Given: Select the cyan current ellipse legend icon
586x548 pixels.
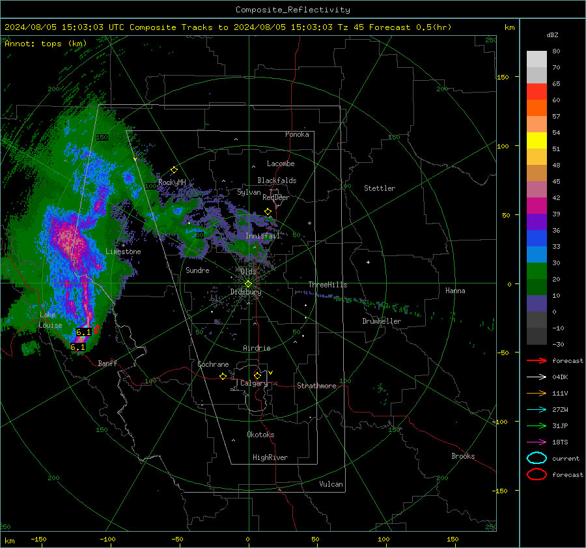Looking at the screenshot, I should point(537,458).
